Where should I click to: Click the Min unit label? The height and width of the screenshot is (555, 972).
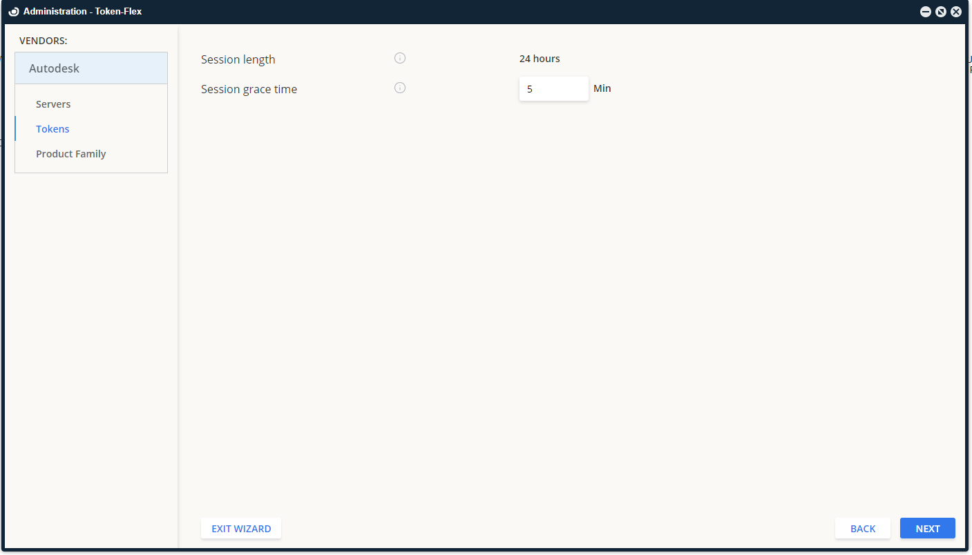pyautogui.click(x=602, y=88)
